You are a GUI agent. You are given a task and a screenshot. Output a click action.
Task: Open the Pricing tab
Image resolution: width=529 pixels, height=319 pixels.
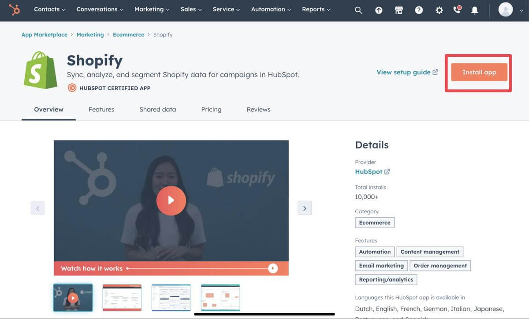click(x=211, y=110)
